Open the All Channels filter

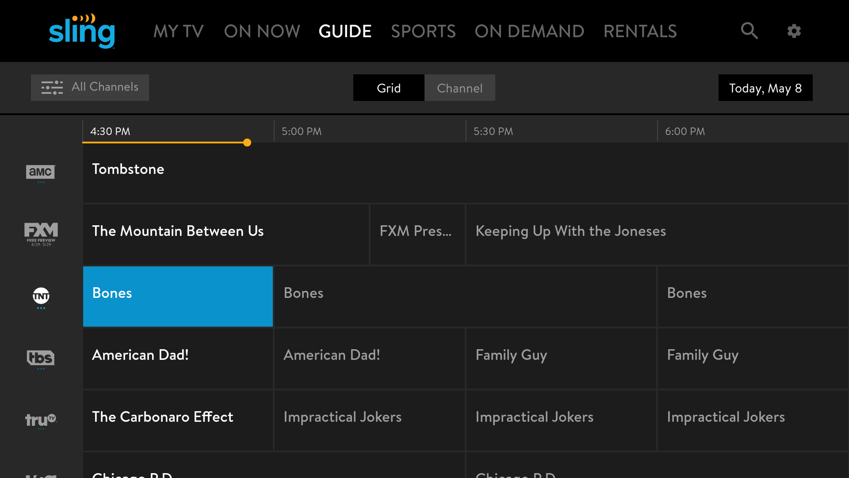tap(90, 88)
